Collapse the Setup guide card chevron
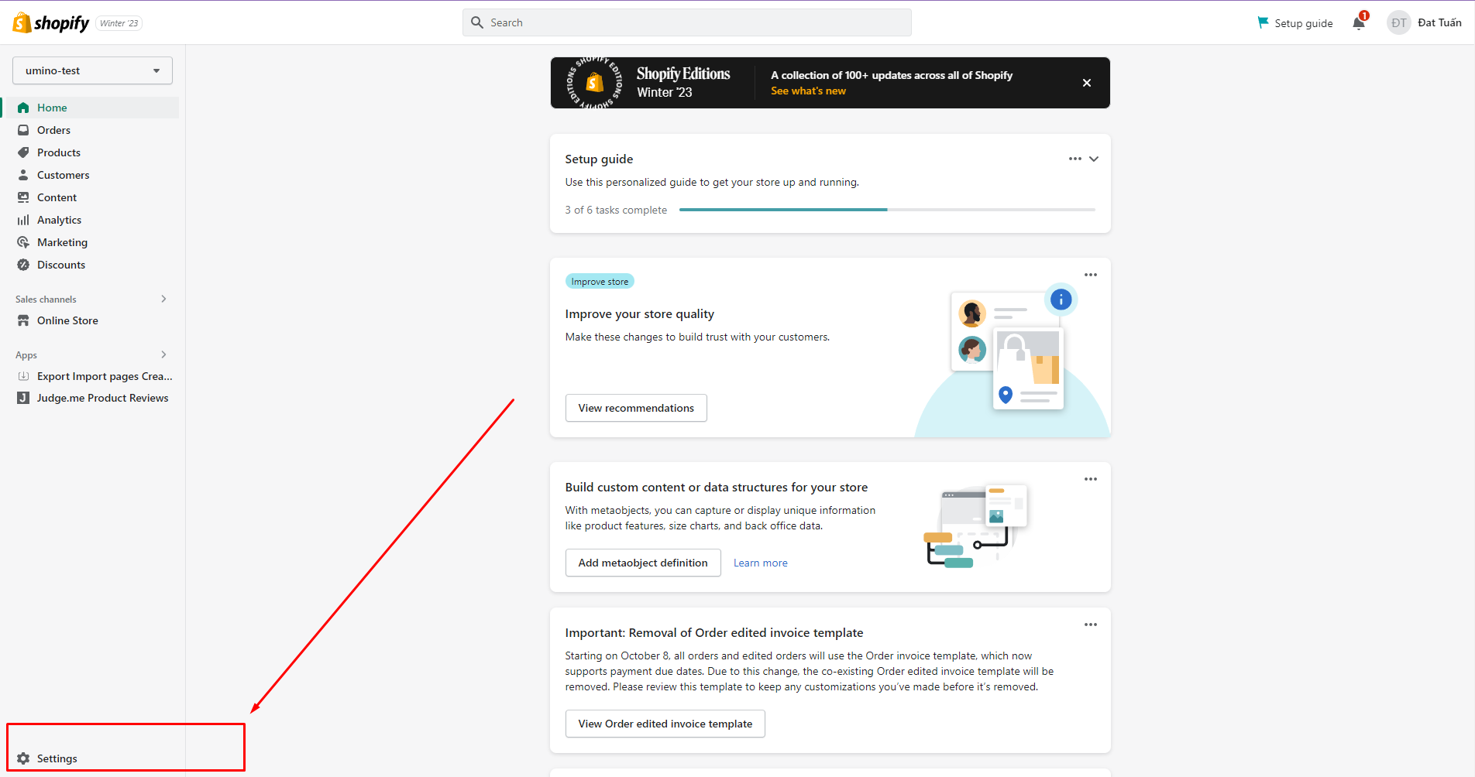The height and width of the screenshot is (777, 1475). (1094, 159)
